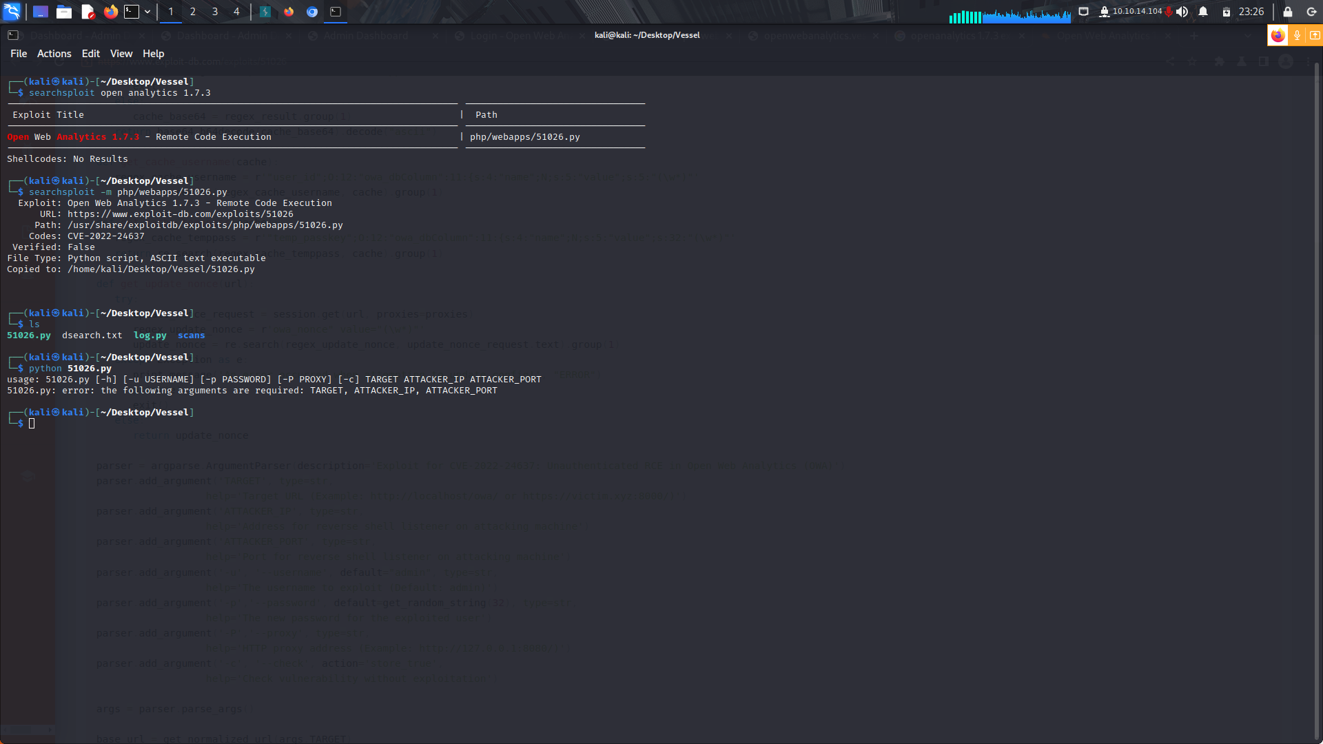Open the browser's list-all-tabs chevron
Viewport: 1323px width, 744px height.
tap(1248, 35)
